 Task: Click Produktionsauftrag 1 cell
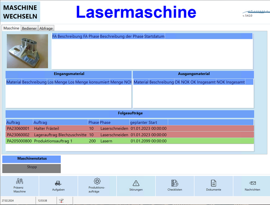[x=53, y=141]
